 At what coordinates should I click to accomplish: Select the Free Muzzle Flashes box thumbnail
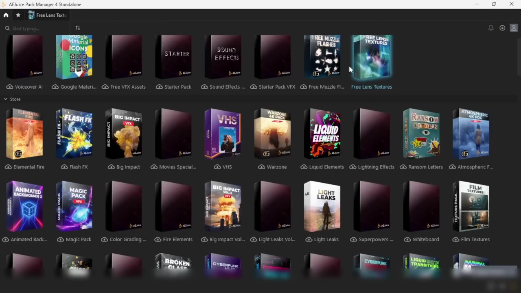pyautogui.click(x=322, y=57)
